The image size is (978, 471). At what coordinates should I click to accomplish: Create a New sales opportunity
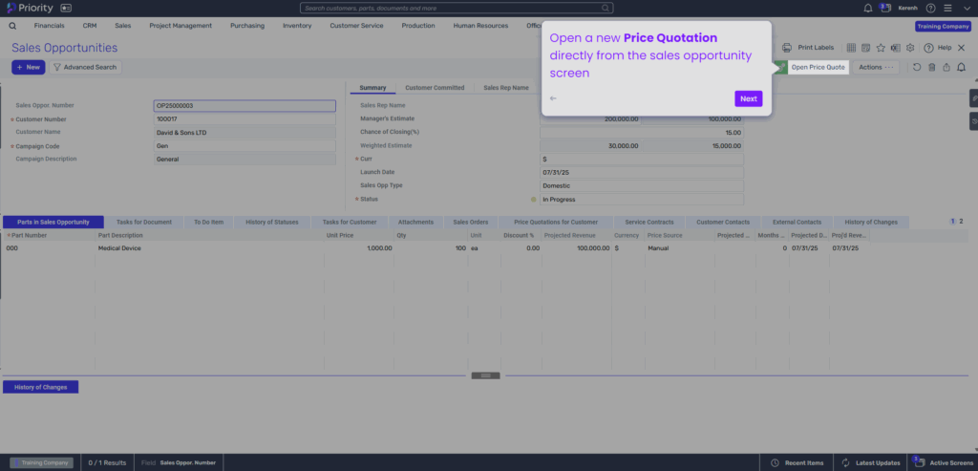click(28, 67)
